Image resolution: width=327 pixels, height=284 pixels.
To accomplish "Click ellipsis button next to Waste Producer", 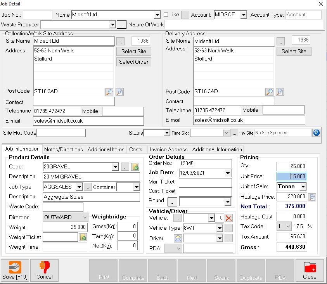I will point(121,24).
